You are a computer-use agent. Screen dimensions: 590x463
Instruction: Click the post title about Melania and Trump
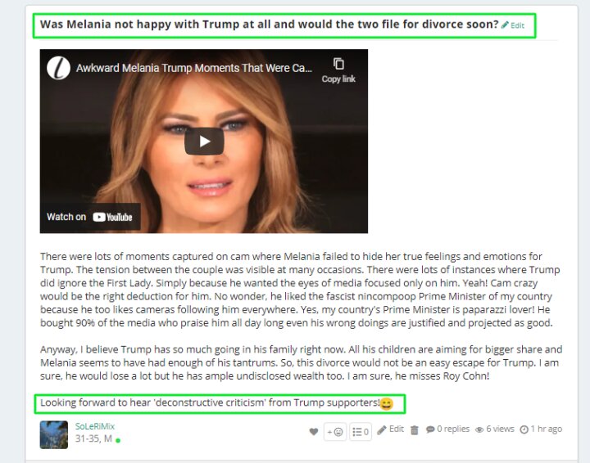(269, 25)
